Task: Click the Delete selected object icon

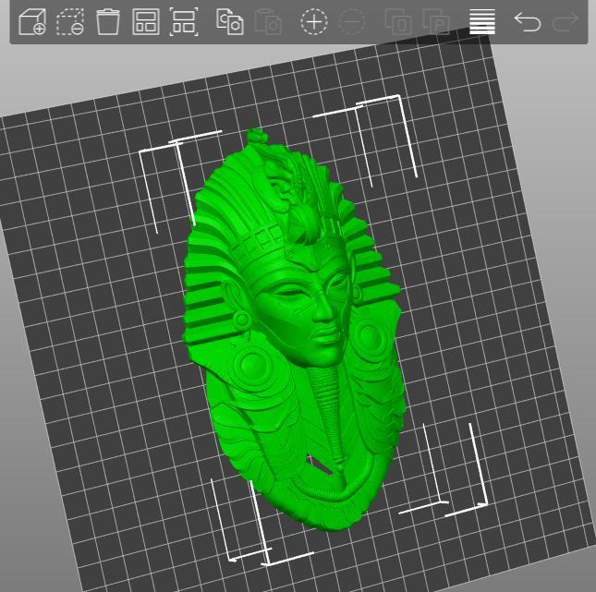Action: pos(70,22)
